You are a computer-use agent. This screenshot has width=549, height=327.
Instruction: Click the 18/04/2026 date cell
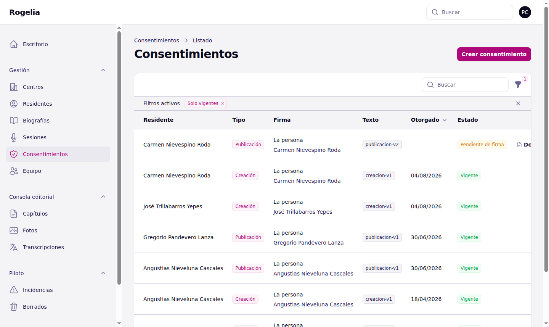pyautogui.click(x=426, y=299)
